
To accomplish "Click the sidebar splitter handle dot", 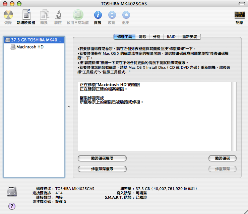I will click(69, 107).
